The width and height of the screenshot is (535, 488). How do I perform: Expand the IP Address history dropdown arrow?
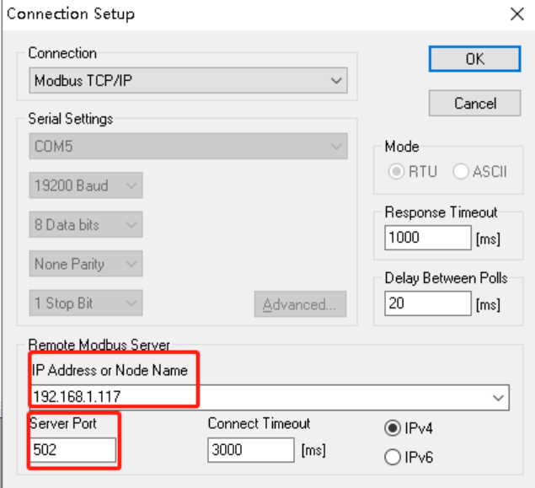click(x=498, y=398)
